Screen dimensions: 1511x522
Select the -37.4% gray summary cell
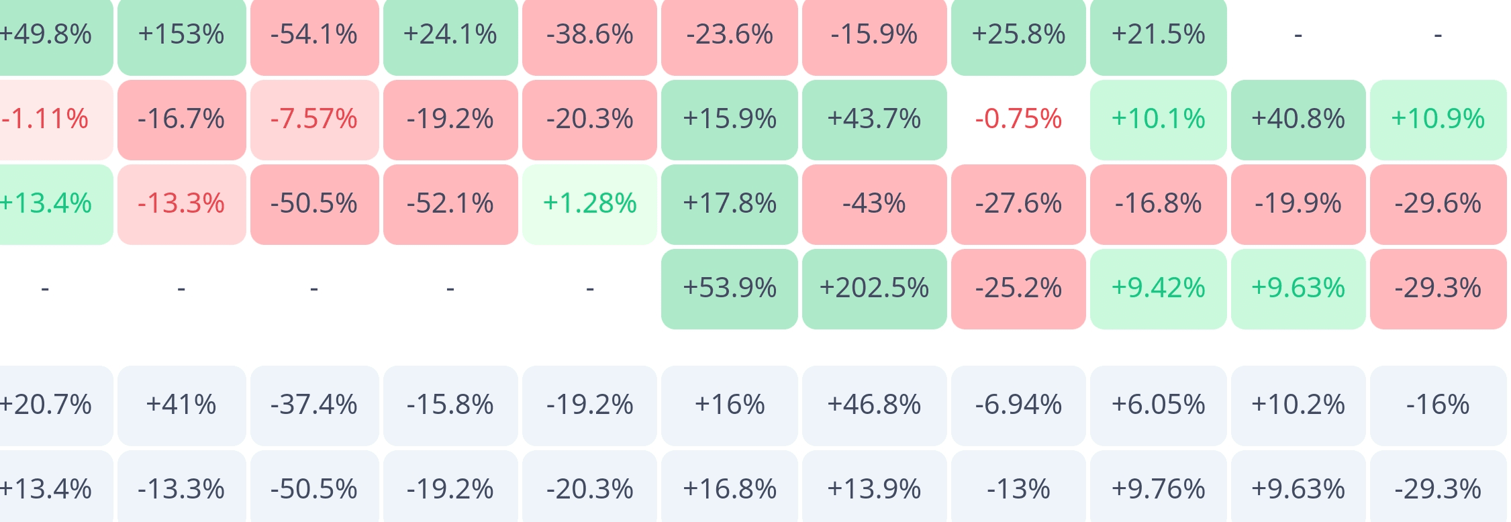point(314,405)
